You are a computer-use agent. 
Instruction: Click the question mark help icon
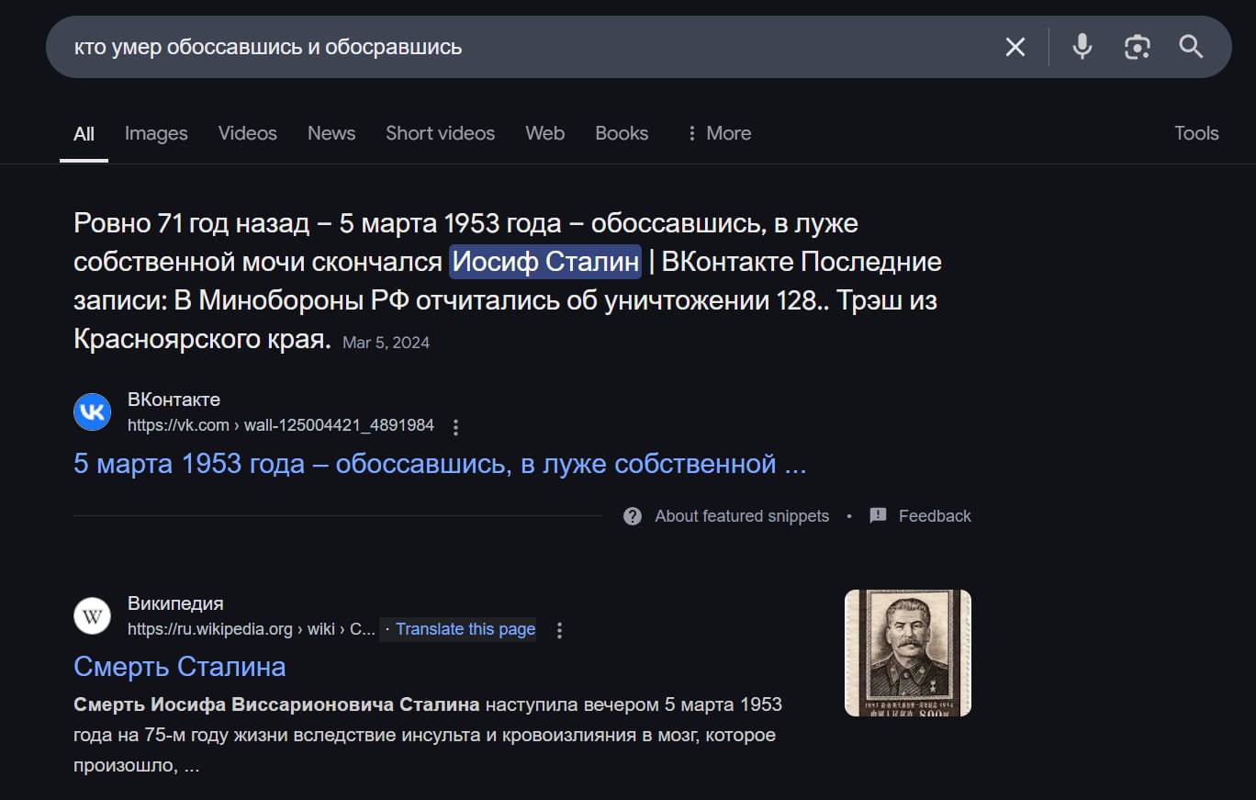tap(633, 516)
